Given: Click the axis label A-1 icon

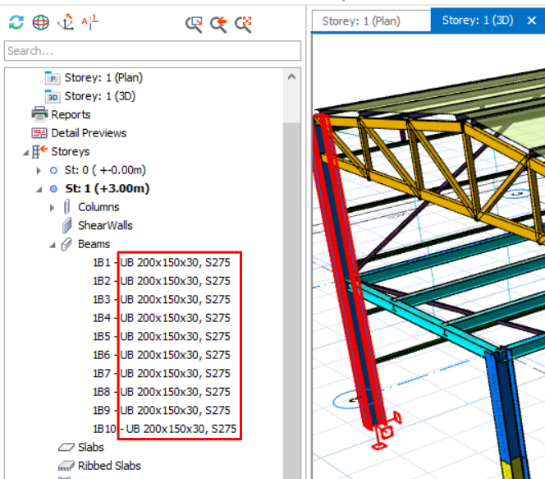Looking at the screenshot, I should click(x=90, y=23).
